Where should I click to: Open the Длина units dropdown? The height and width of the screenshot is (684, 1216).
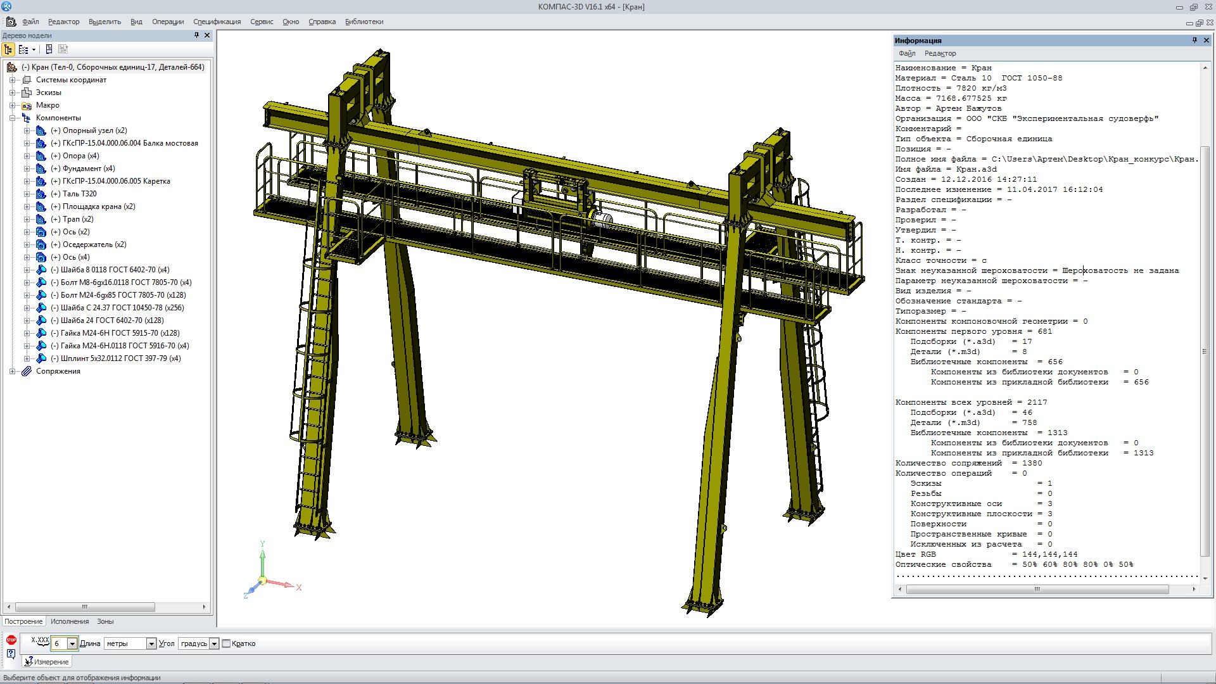pos(151,643)
